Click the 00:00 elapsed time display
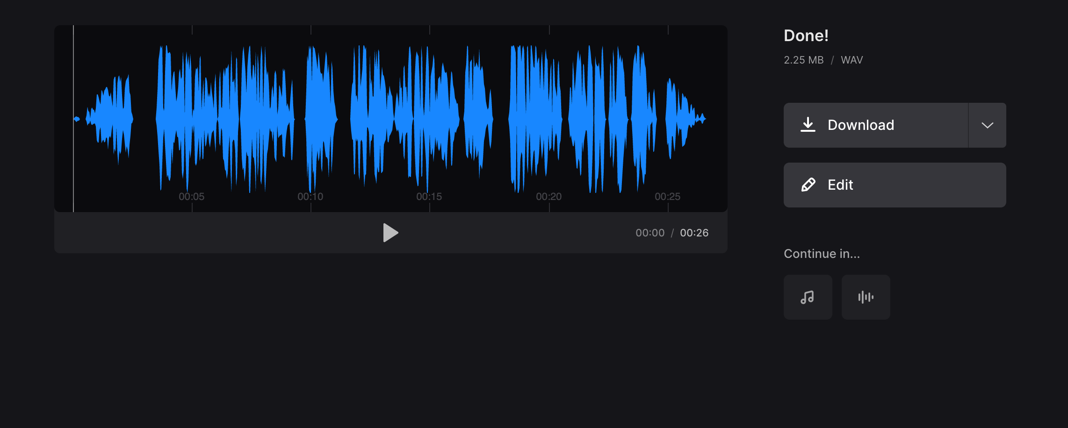Screen dimensions: 1068x428 pyautogui.click(x=650, y=232)
